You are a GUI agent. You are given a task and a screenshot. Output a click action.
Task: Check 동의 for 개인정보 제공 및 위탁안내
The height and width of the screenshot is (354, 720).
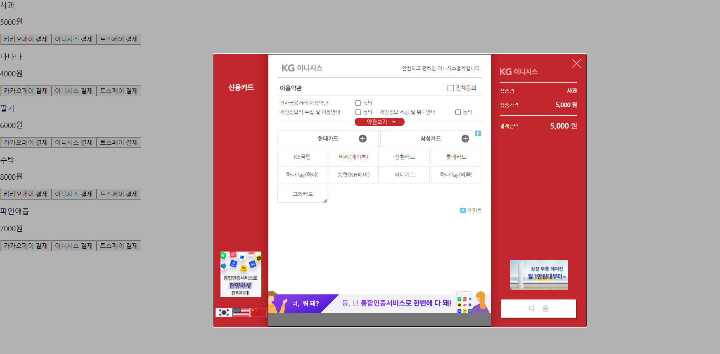(458, 112)
